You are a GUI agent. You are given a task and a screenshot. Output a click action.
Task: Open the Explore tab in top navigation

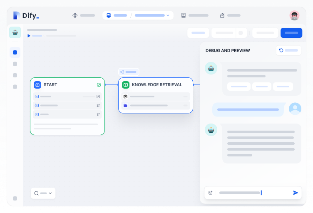pyautogui.click(x=83, y=15)
